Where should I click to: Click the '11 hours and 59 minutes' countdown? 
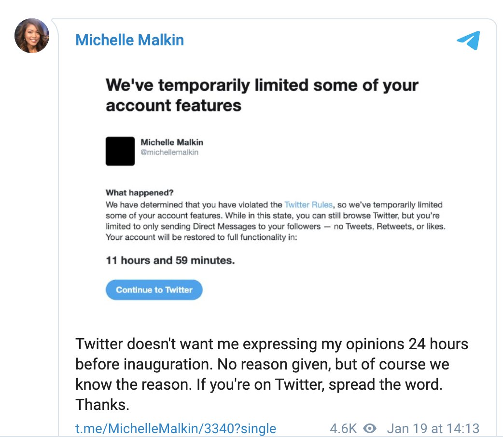pyautogui.click(x=170, y=260)
